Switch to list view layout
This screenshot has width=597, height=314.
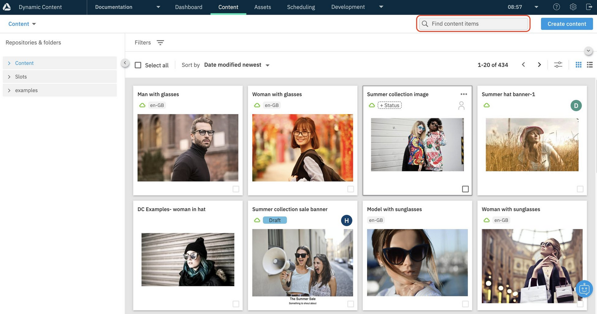coord(590,65)
